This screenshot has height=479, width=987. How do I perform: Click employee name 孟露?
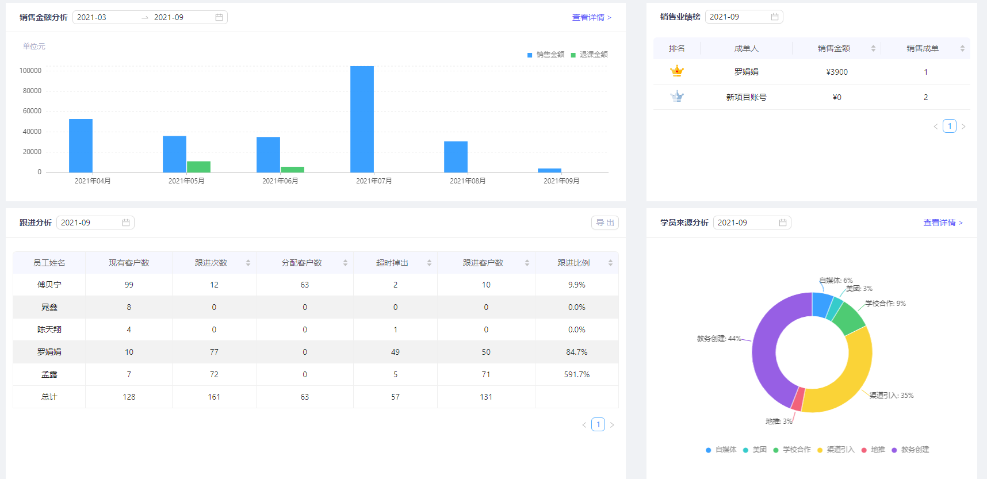click(x=49, y=374)
